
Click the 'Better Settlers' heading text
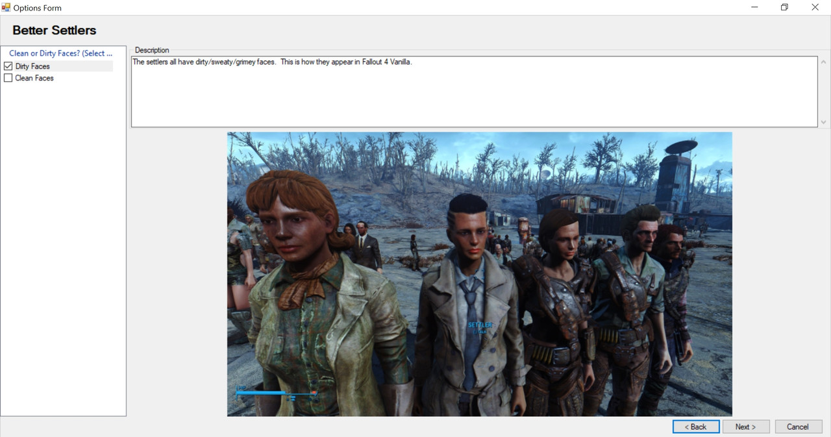tap(55, 30)
